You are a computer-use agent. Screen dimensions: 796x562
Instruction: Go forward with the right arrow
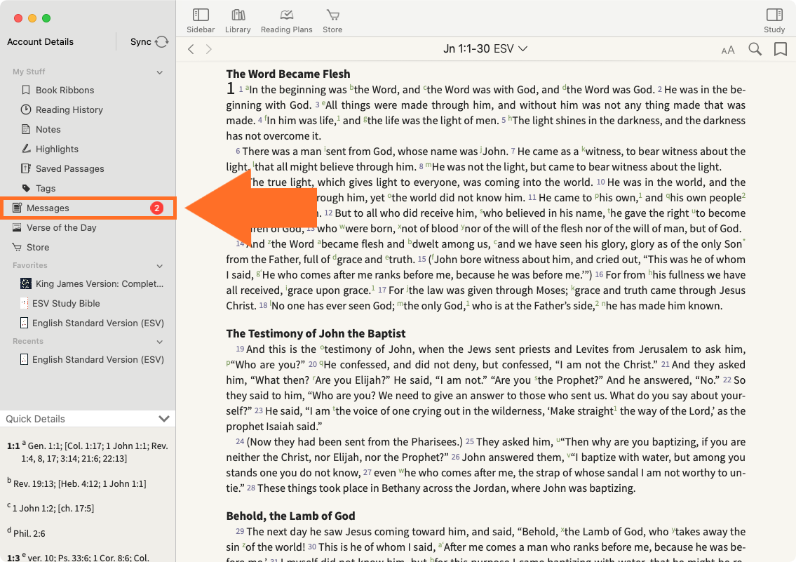[209, 48]
